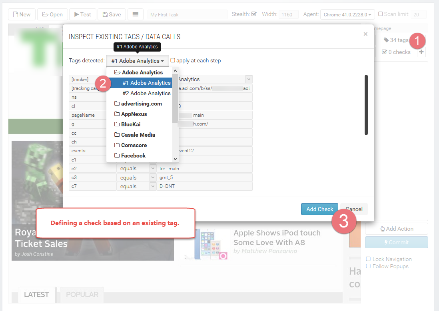This screenshot has height=311, width=439.
Task: Click the tag list scrollbar thumb
Action: coord(175,98)
